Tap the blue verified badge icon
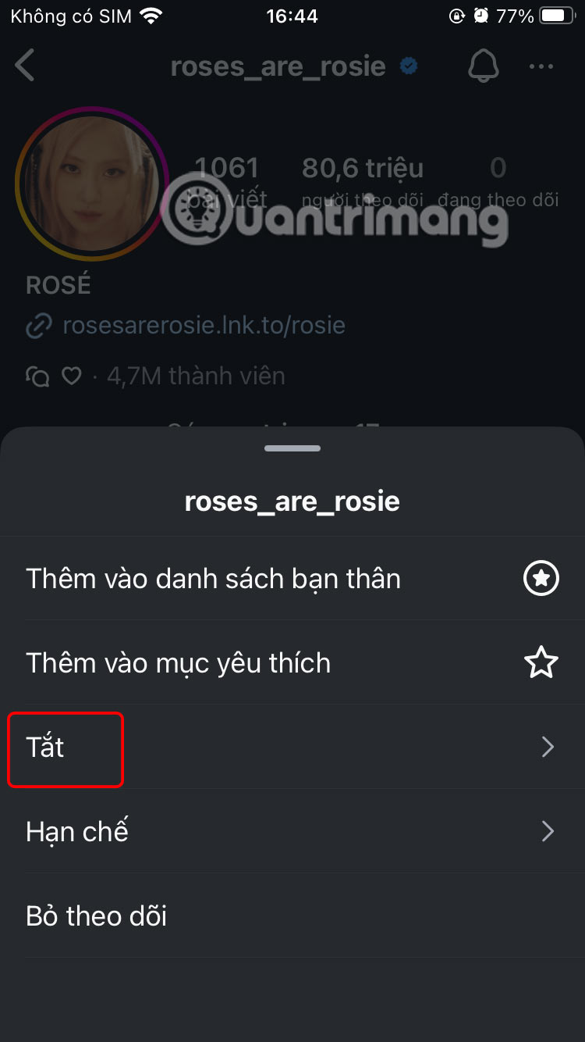Viewport: 585px width, 1042px height. (x=409, y=66)
